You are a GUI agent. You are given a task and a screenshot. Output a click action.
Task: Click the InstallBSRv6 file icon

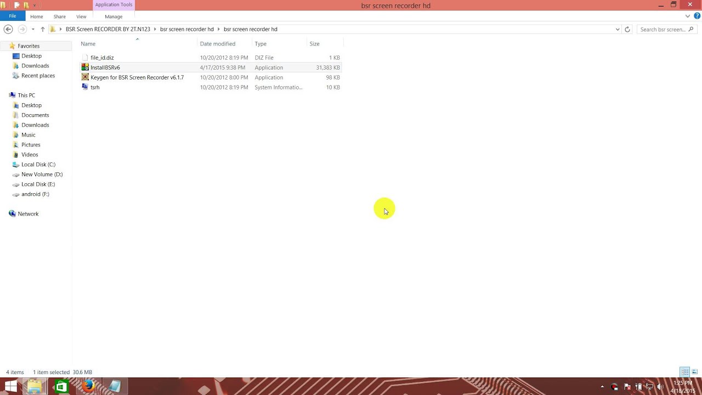click(x=85, y=67)
